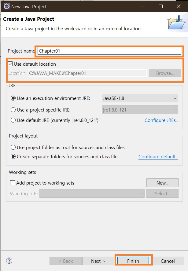Select Use an execution environment JRE
Viewport: 188px width, 271px height.
click(13, 98)
